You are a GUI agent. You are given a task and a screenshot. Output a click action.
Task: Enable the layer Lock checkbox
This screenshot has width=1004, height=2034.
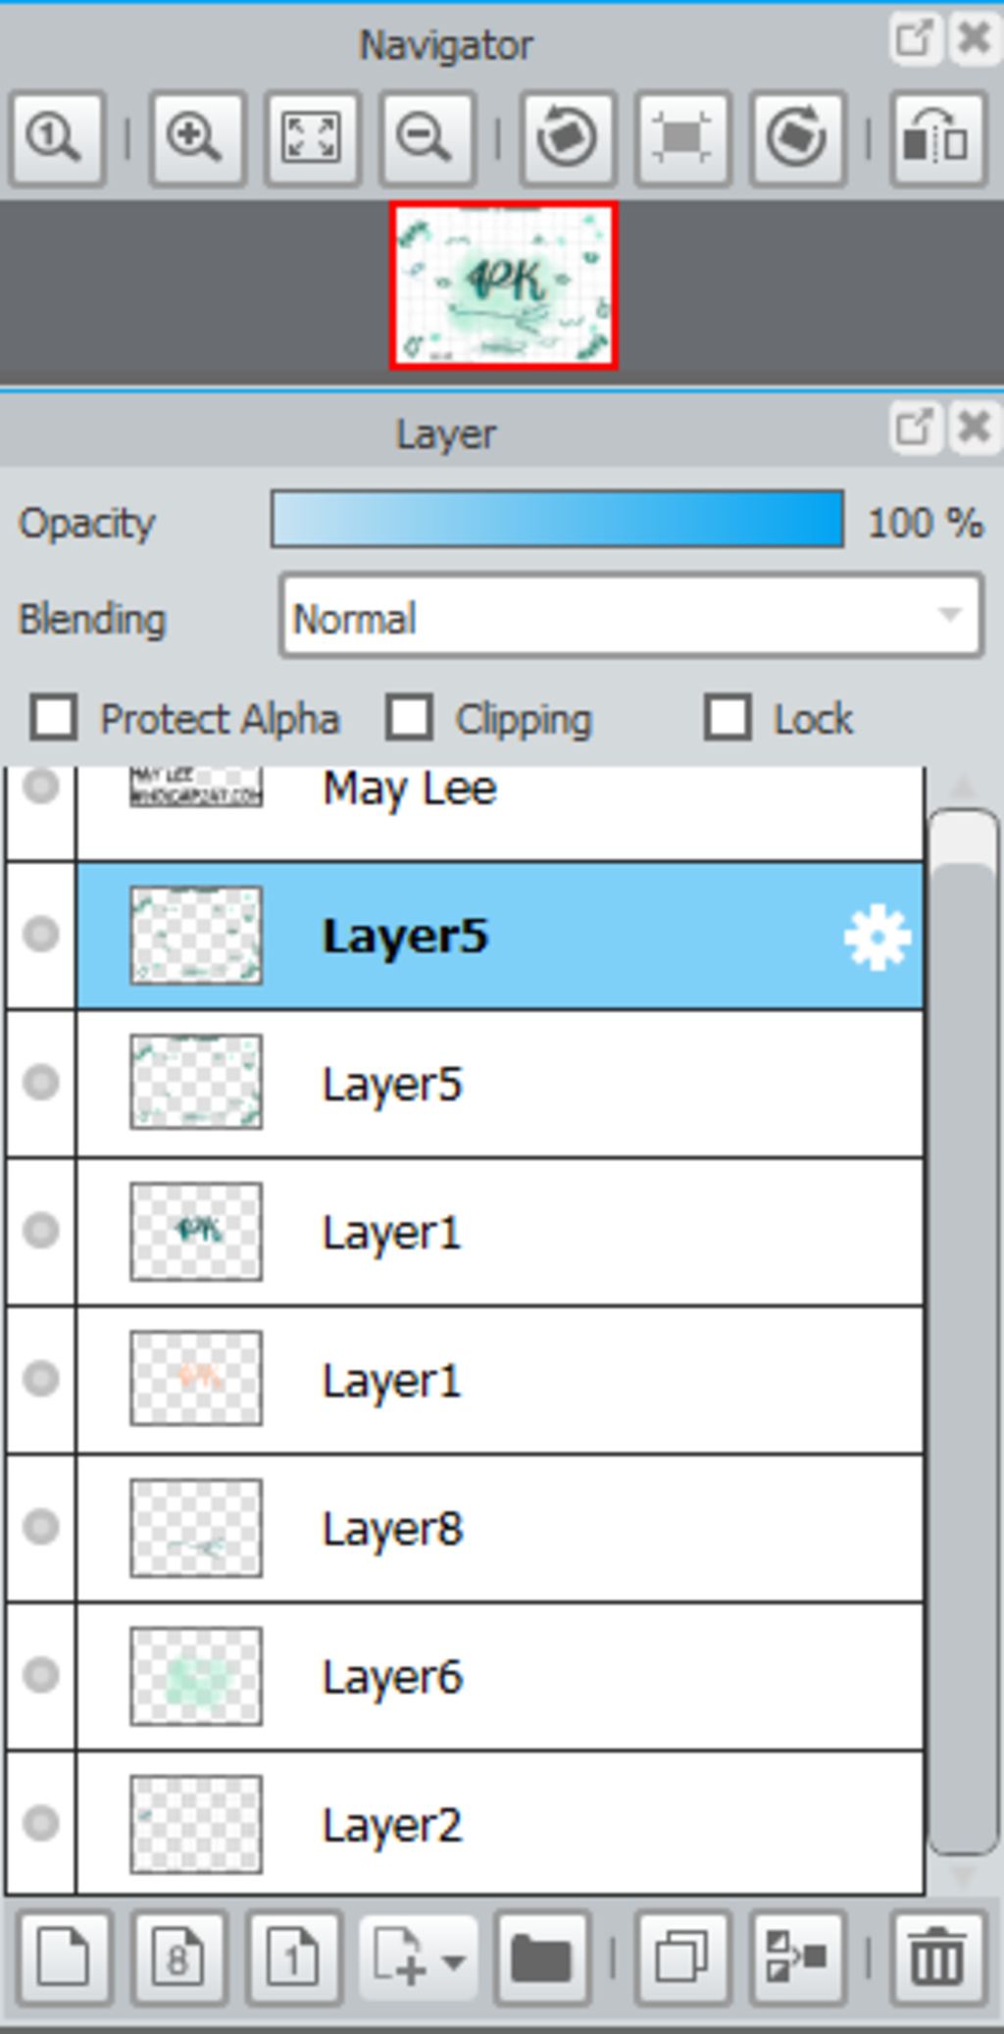[x=728, y=718]
